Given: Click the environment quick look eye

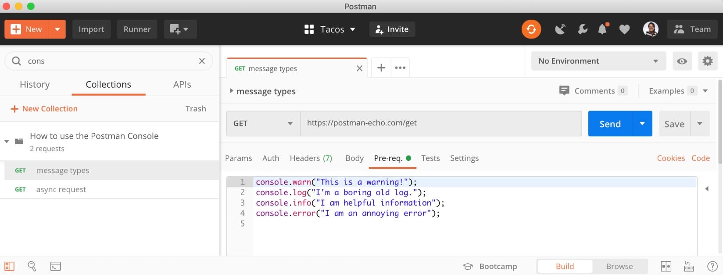Looking at the screenshot, I should [682, 61].
